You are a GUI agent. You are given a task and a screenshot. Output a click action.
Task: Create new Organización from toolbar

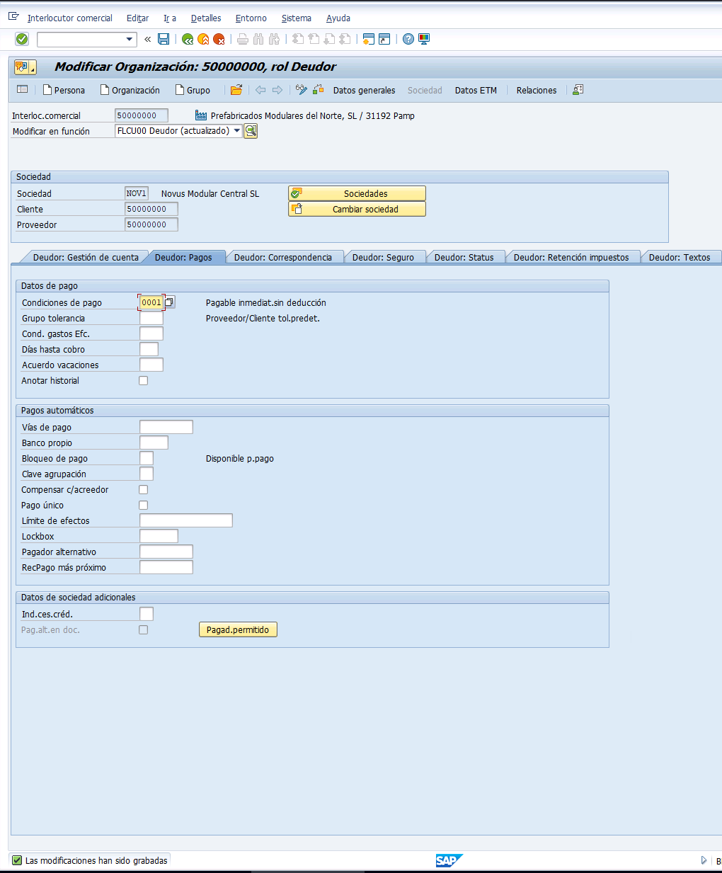tap(130, 91)
